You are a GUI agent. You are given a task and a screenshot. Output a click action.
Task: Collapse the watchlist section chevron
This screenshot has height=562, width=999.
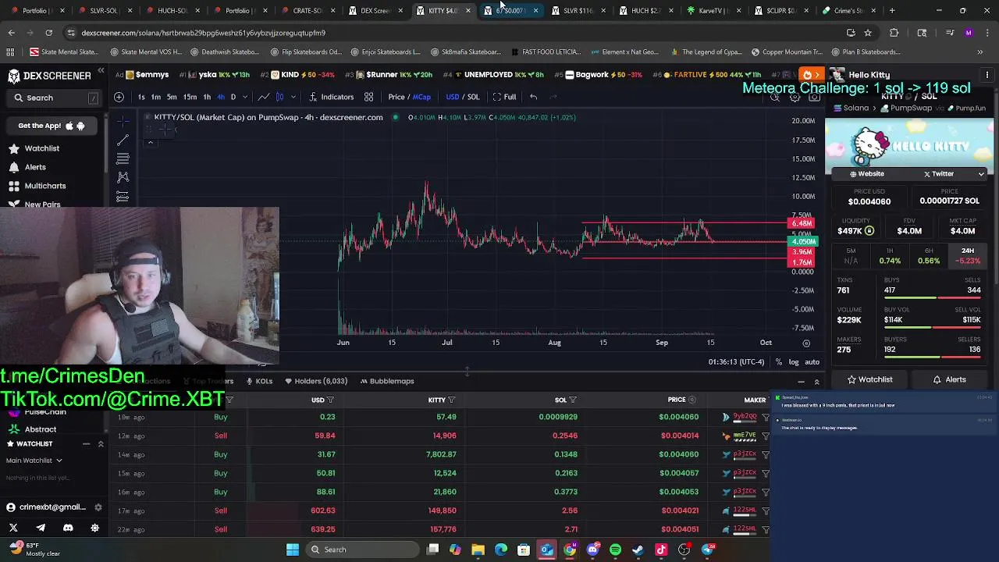pyautogui.click(x=101, y=444)
